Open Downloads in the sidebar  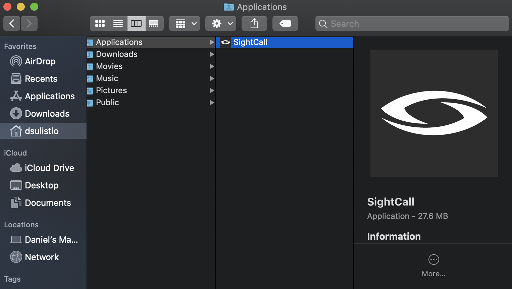tap(43, 114)
